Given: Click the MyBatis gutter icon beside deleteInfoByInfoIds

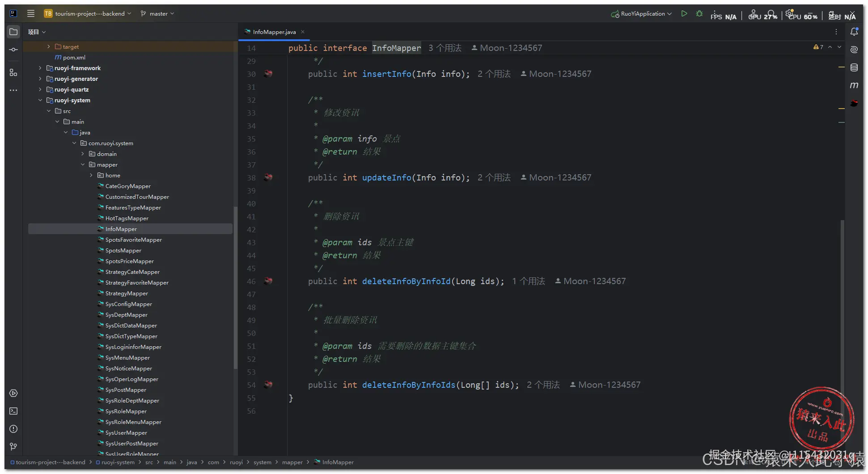Looking at the screenshot, I should pos(268,385).
